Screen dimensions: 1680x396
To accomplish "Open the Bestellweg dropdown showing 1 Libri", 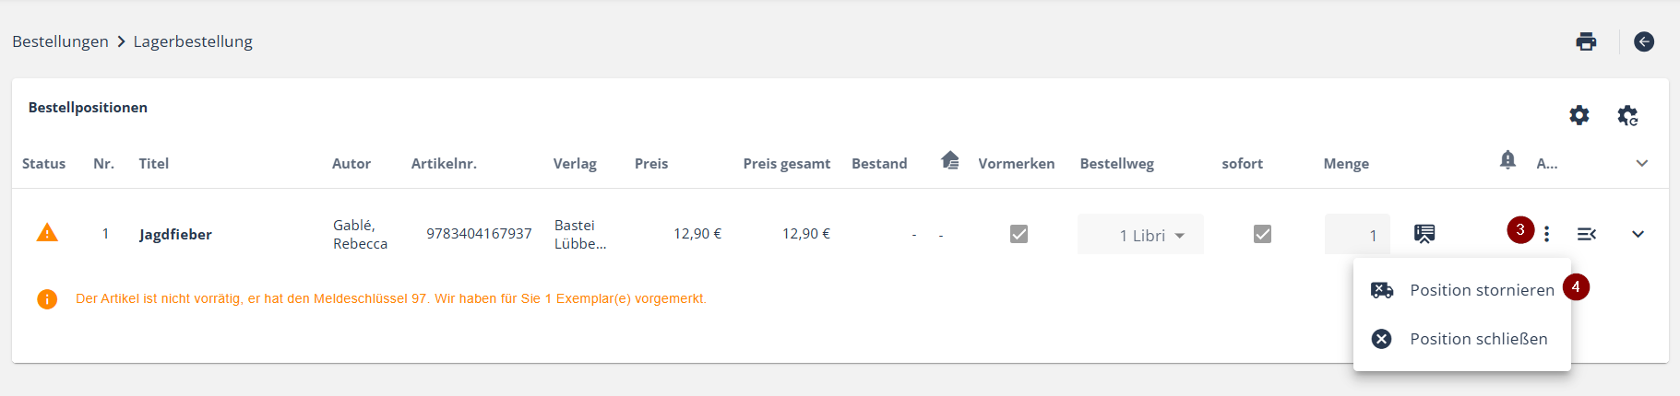I will (x=1140, y=234).
